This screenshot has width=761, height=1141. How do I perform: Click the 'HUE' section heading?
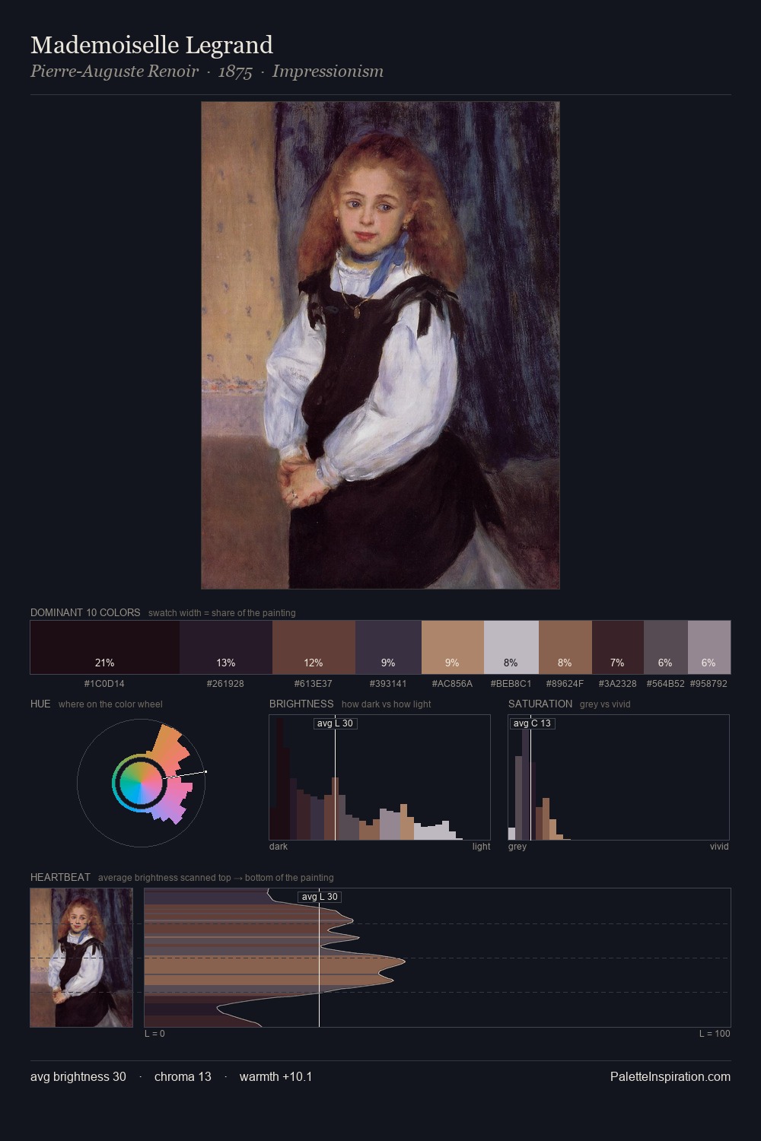pyautogui.click(x=40, y=704)
